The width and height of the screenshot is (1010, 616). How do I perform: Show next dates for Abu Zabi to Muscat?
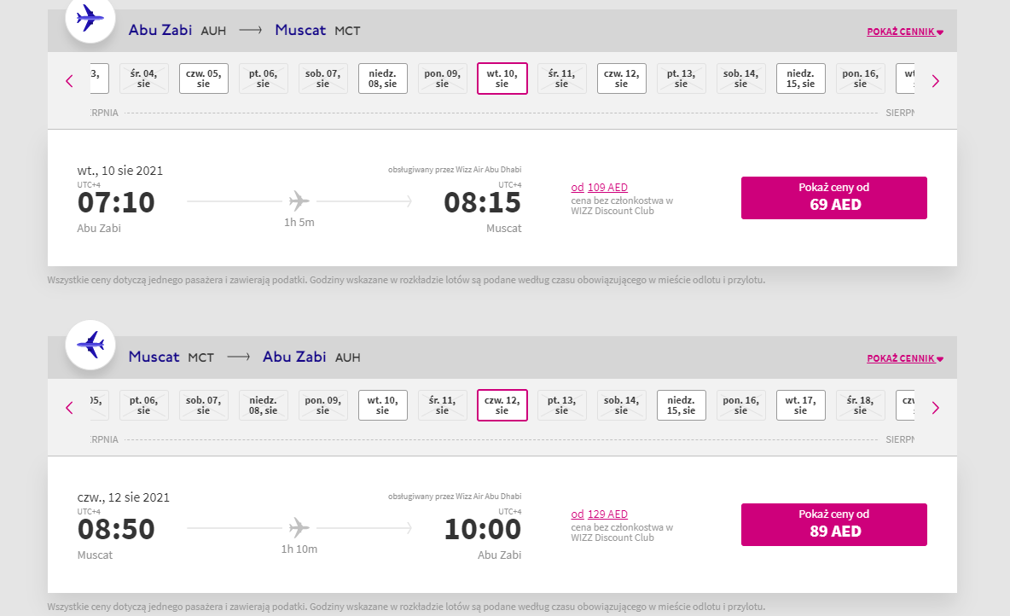coord(935,81)
